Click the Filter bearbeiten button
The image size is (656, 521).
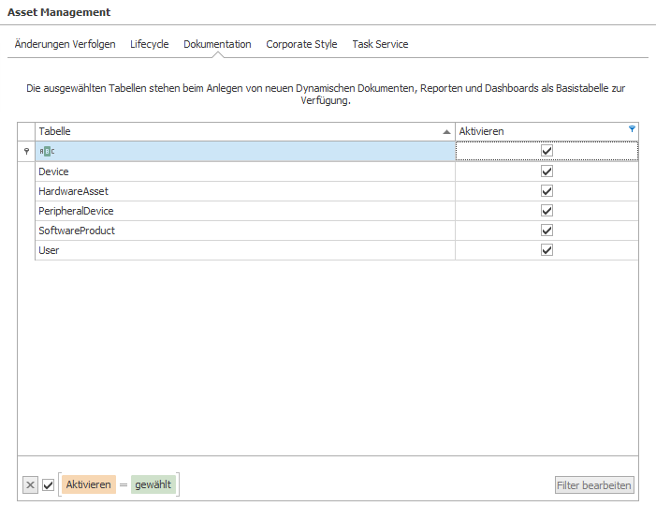pos(594,485)
